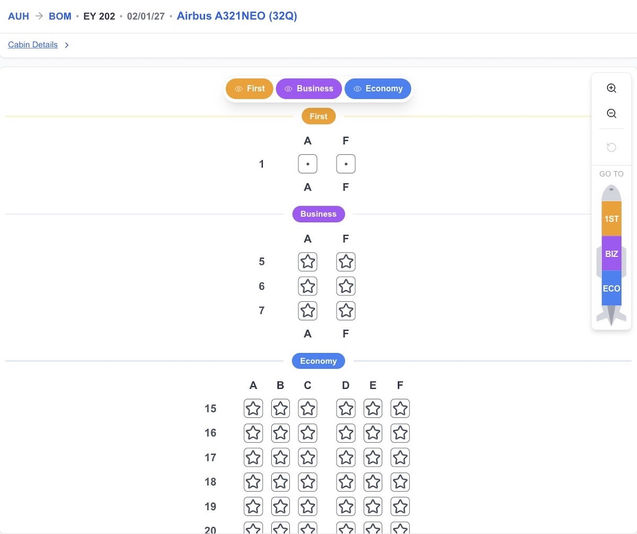Image resolution: width=637 pixels, height=534 pixels.
Task: Toggle Business cabin visibility pill
Action: pyautogui.click(x=309, y=89)
